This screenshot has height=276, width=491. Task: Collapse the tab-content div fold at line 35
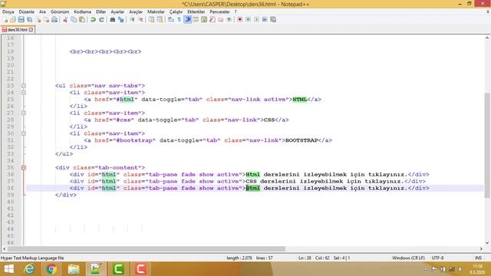24,168
